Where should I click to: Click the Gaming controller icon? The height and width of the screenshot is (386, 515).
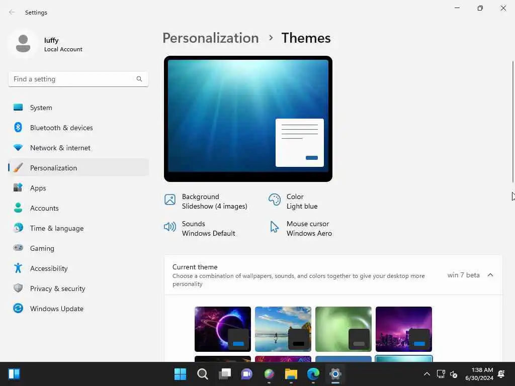(18, 248)
